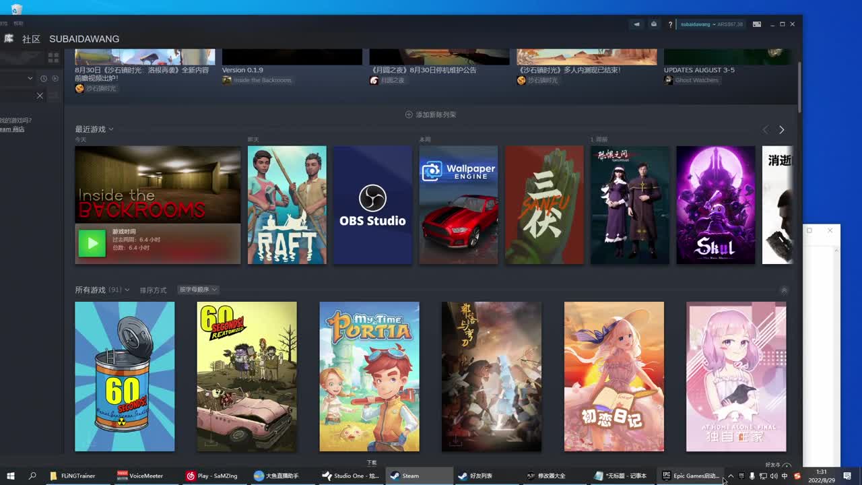
Task: Toggle sort by recent activity clock icon
Action: [x=44, y=78]
